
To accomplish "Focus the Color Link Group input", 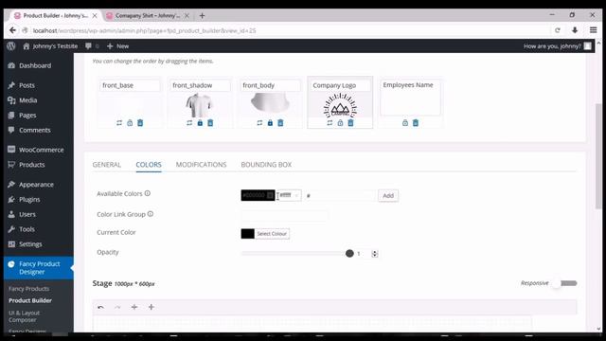I will pyautogui.click(x=284, y=215).
